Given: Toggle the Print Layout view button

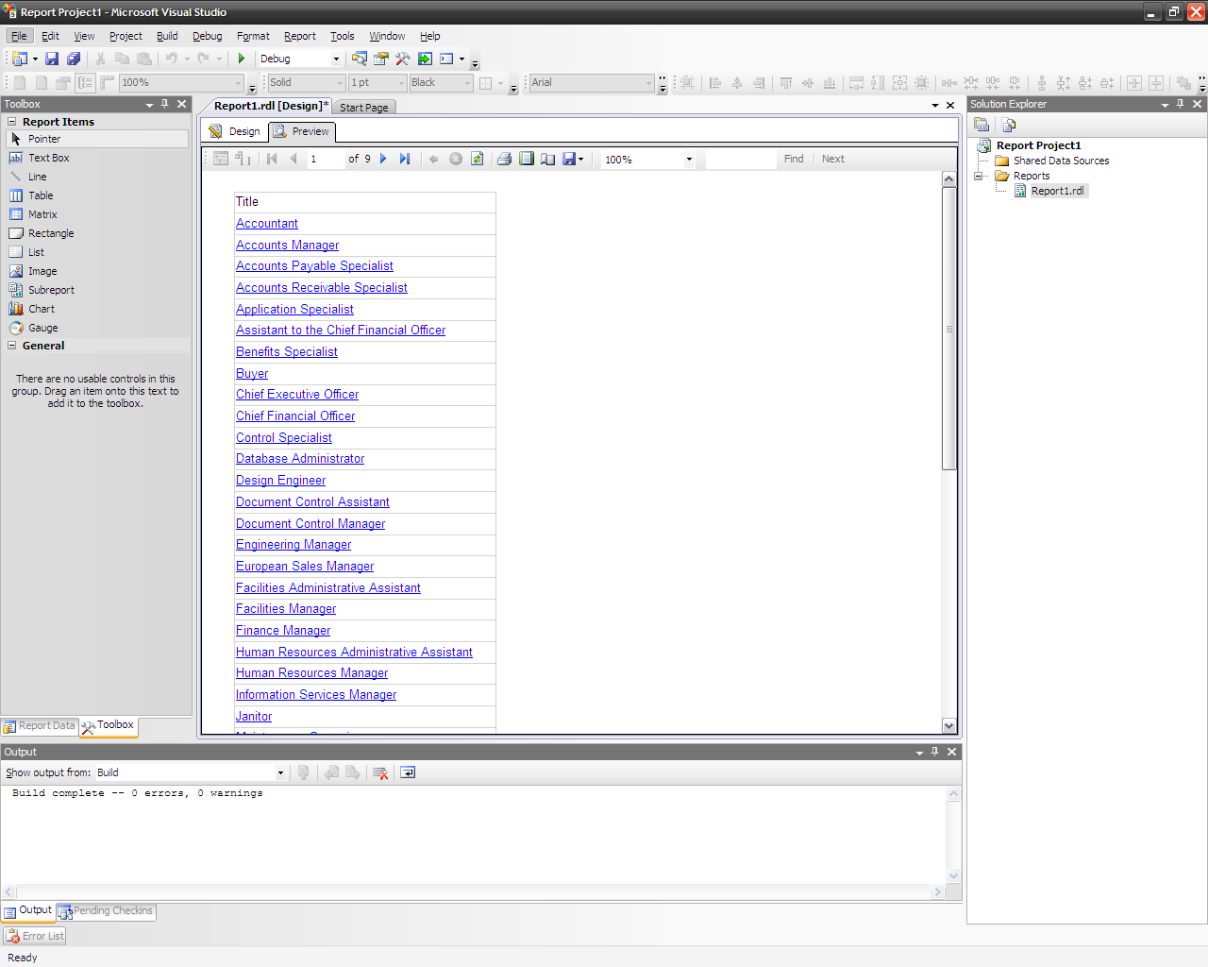Looking at the screenshot, I should tap(527, 159).
